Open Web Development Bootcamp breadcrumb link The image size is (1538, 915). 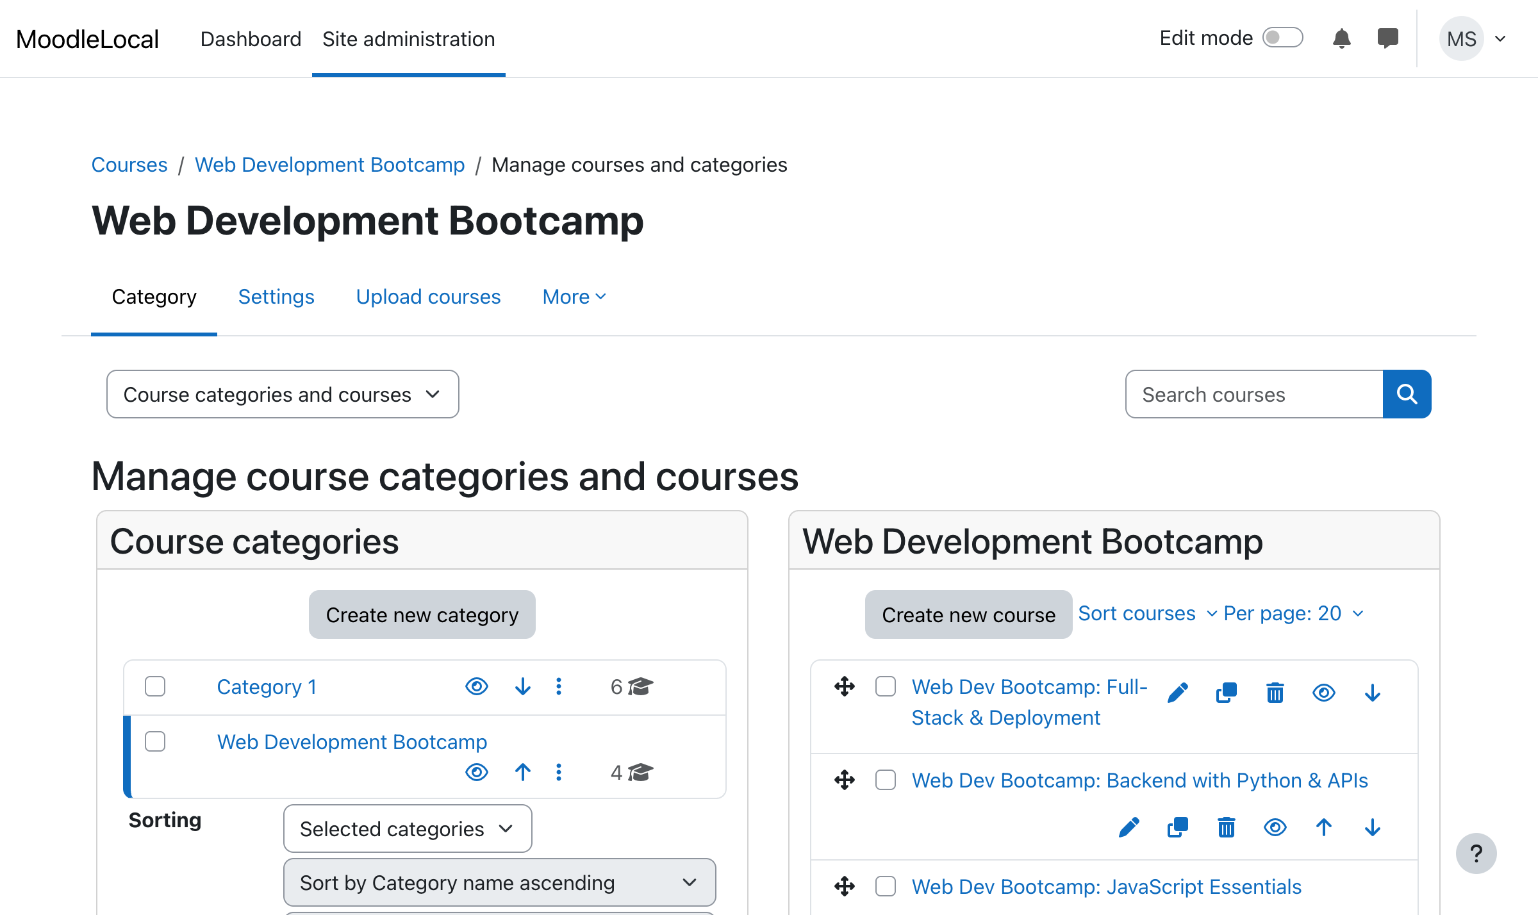pyautogui.click(x=330, y=165)
